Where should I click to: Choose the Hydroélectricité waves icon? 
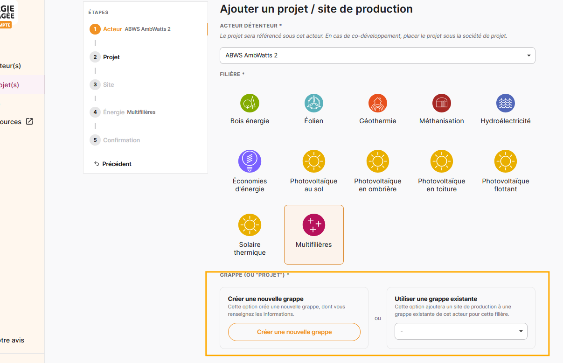pyautogui.click(x=505, y=103)
